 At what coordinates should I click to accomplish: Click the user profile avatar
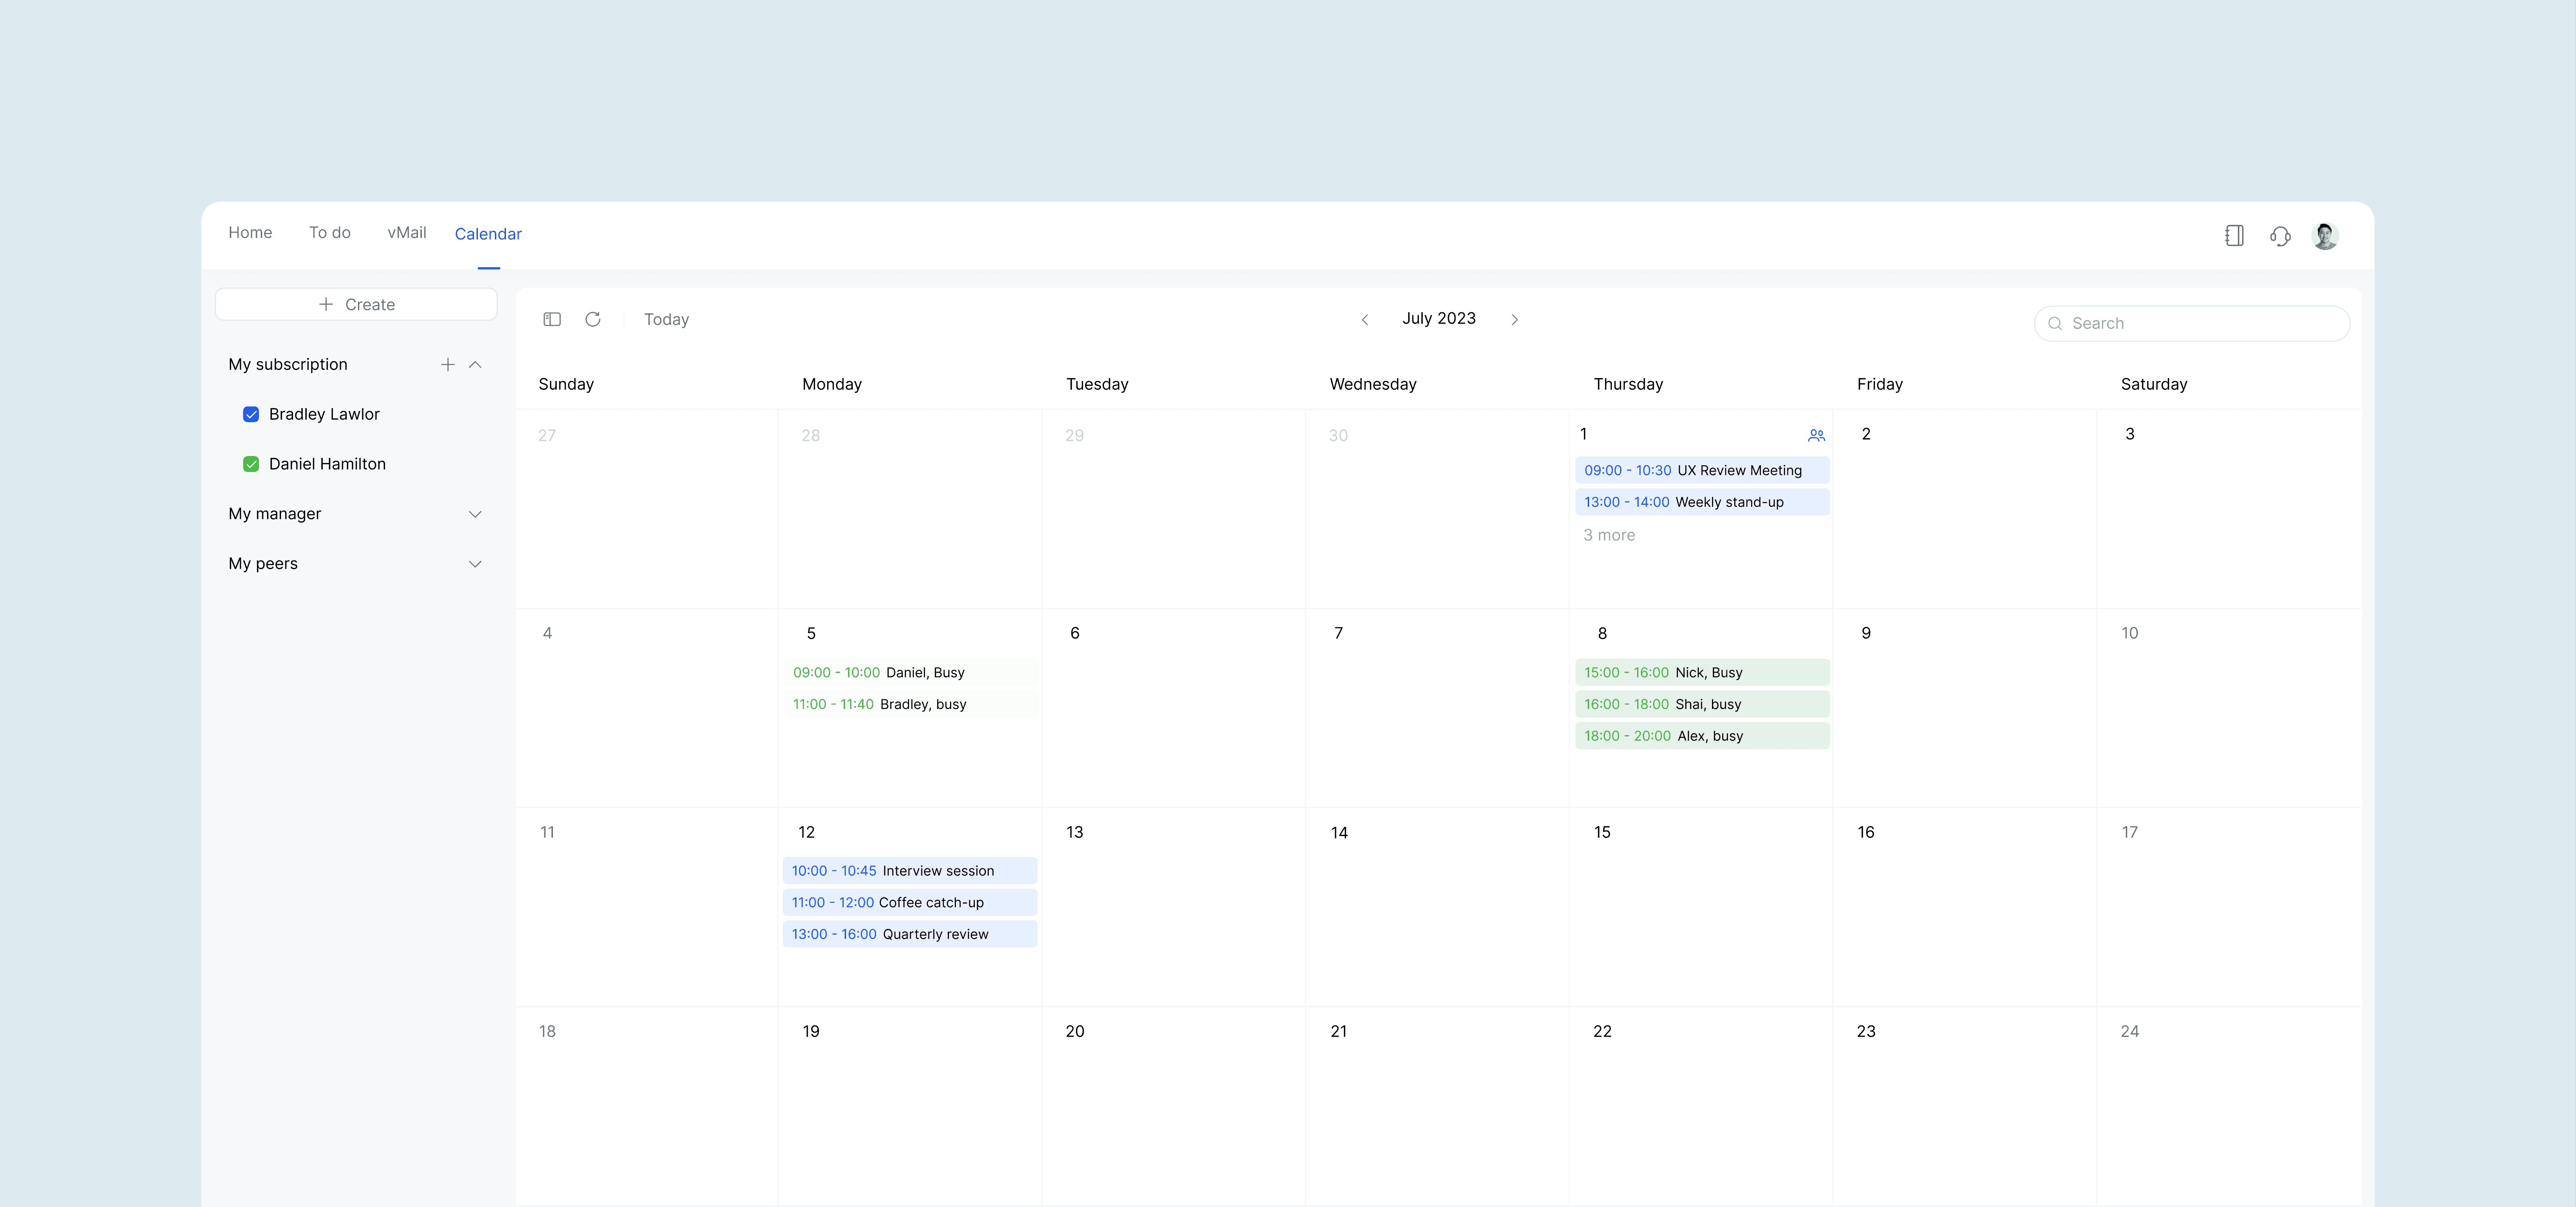tap(2325, 236)
